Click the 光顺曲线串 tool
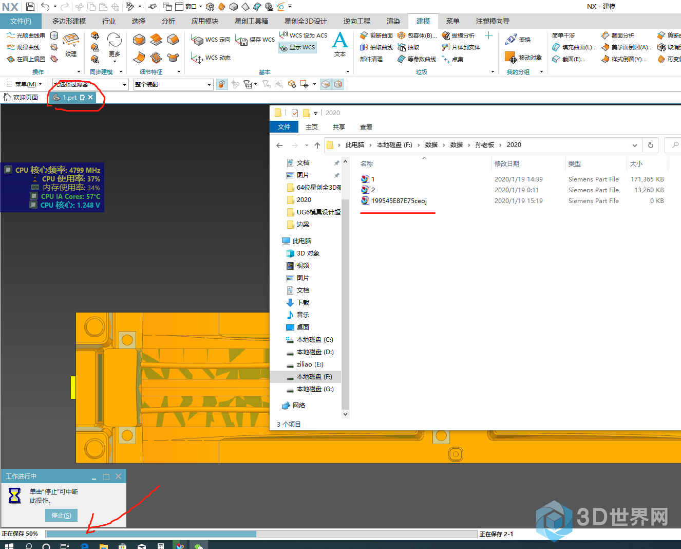Screen dimensions: 681x549 tap(26, 35)
